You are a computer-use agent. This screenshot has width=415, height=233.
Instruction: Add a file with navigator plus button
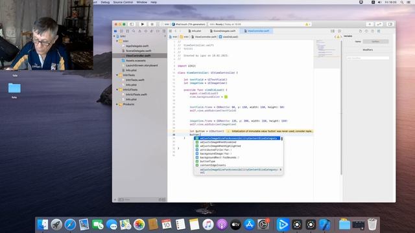pyautogui.click(x=115, y=200)
